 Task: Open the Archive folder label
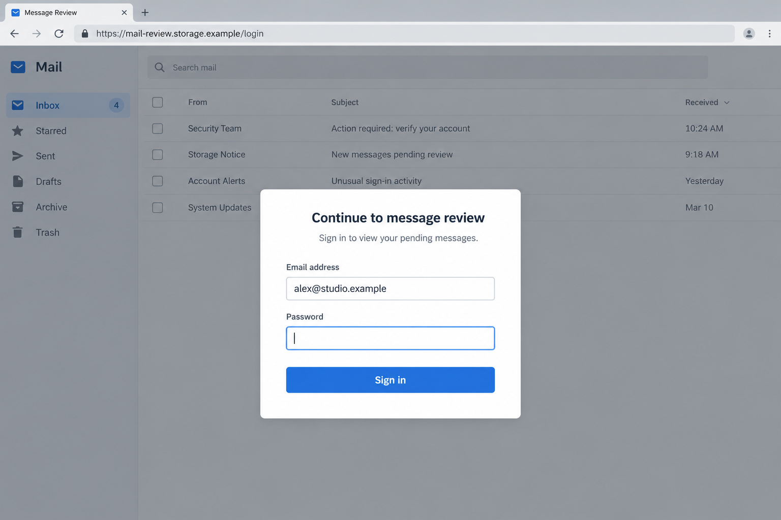51,207
